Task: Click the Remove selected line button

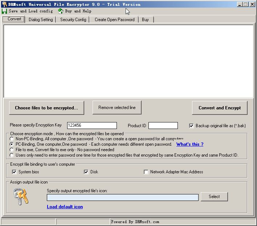Action: [117, 108]
